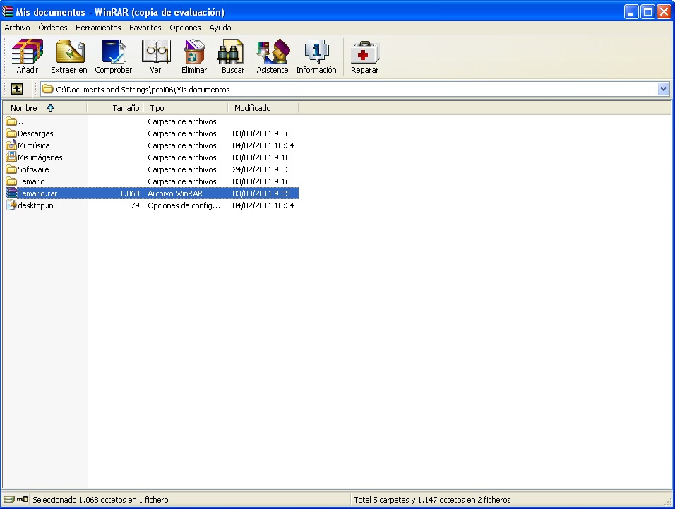Sort by the Modificado column header

263,108
